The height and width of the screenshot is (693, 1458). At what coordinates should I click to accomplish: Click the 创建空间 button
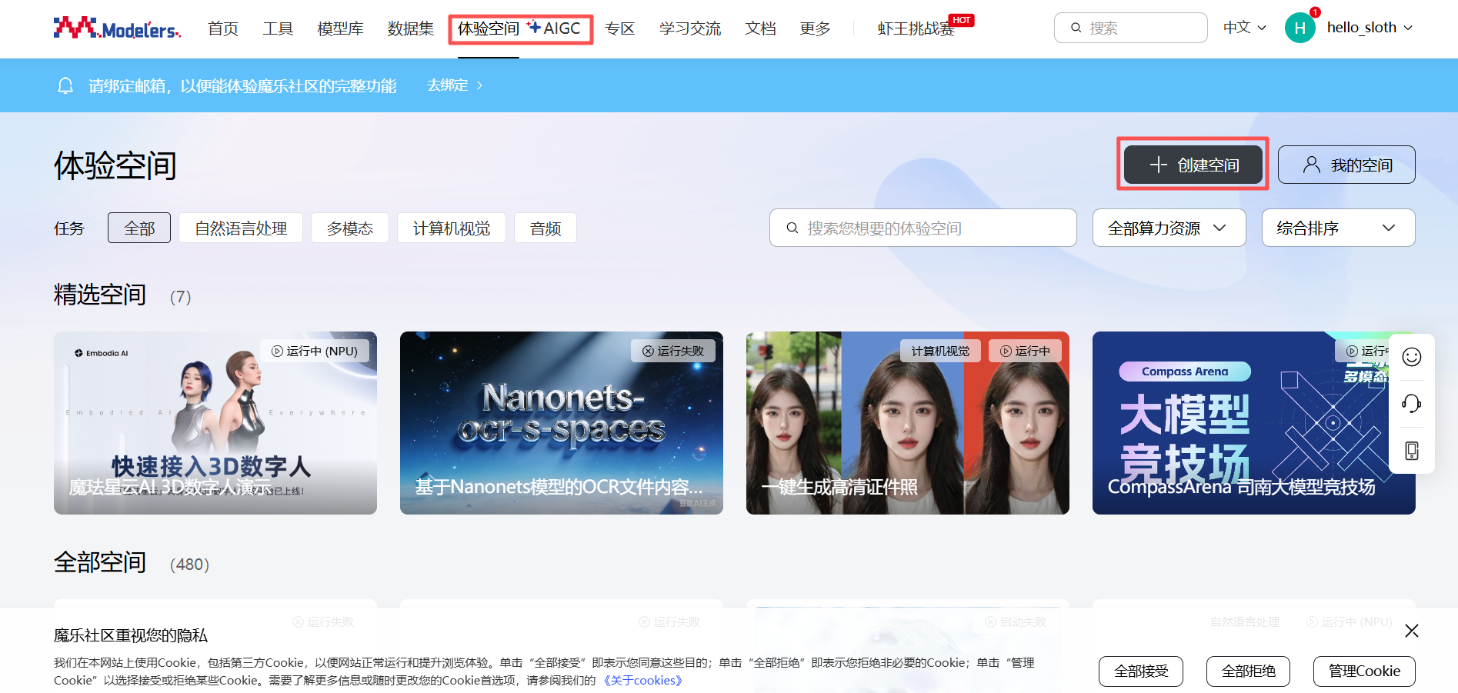point(1193,165)
